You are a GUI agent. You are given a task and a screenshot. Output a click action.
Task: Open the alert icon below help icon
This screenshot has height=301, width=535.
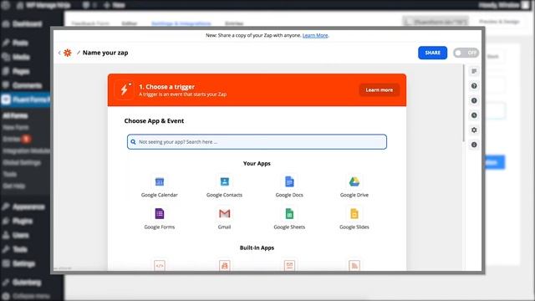(x=474, y=100)
